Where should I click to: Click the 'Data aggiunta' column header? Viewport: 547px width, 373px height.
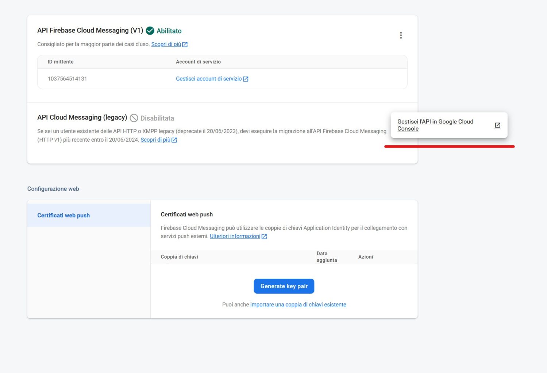pyautogui.click(x=327, y=257)
